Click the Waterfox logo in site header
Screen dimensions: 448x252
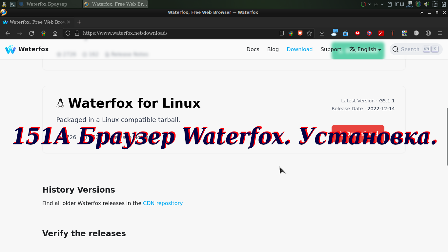(x=27, y=49)
